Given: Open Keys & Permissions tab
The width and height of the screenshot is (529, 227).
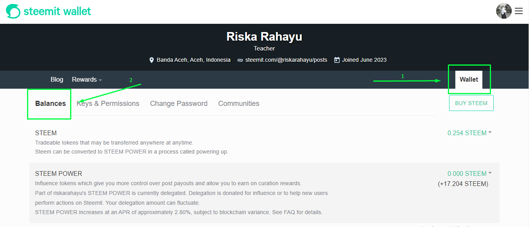Looking at the screenshot, I should [108, 104].
